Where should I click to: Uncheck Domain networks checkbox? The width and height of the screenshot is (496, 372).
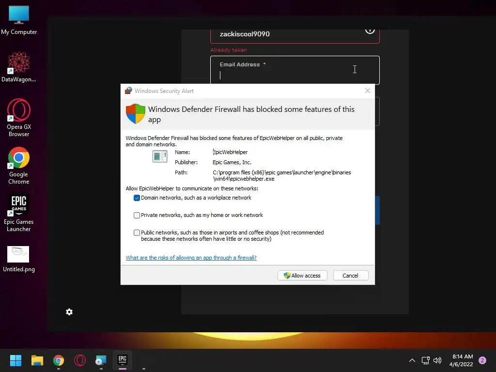[x=137, y=198]
